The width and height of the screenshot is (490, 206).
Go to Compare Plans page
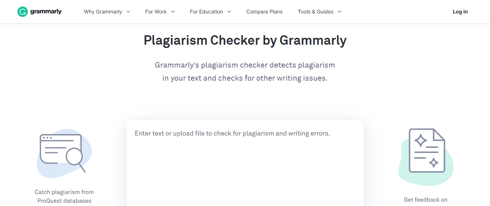coord(264,12)
